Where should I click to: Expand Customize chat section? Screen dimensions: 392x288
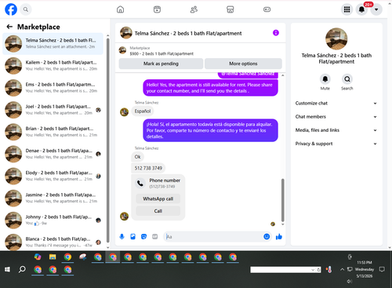point(336,104)
